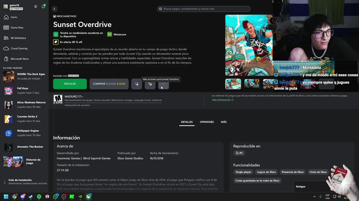Click COMPRAR for $44.60
The image size is (359, 201).
[x=109, y=84]
